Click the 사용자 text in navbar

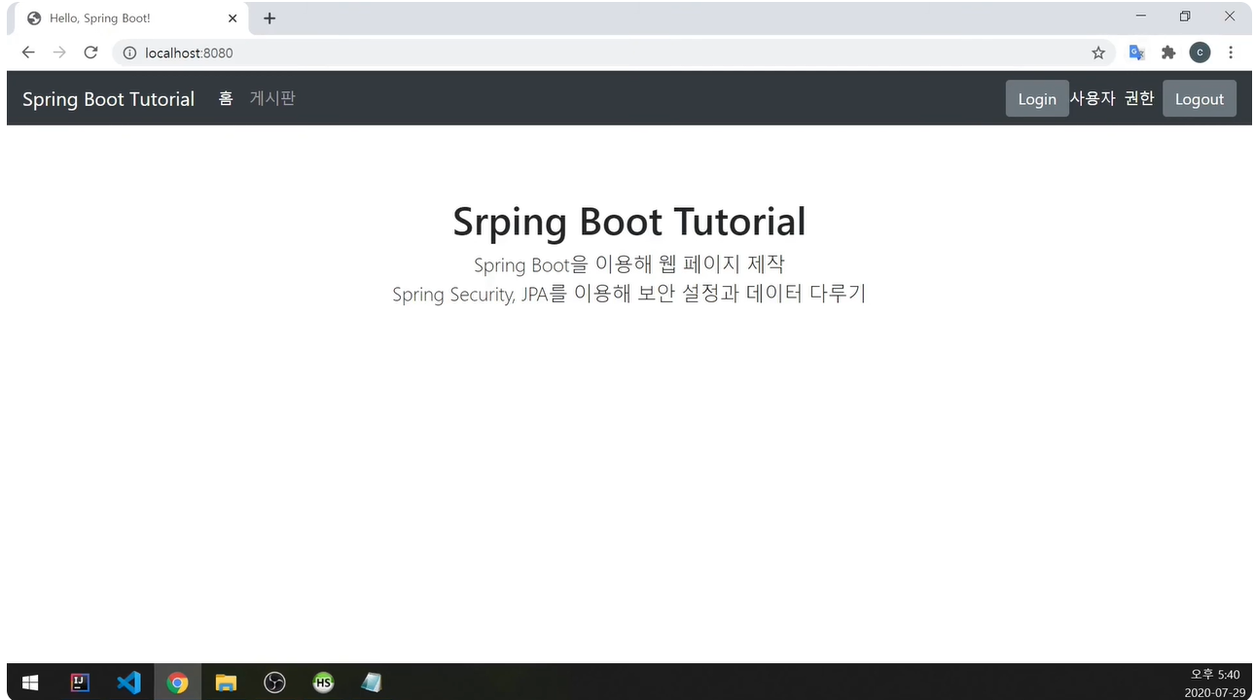[1093, 98]
